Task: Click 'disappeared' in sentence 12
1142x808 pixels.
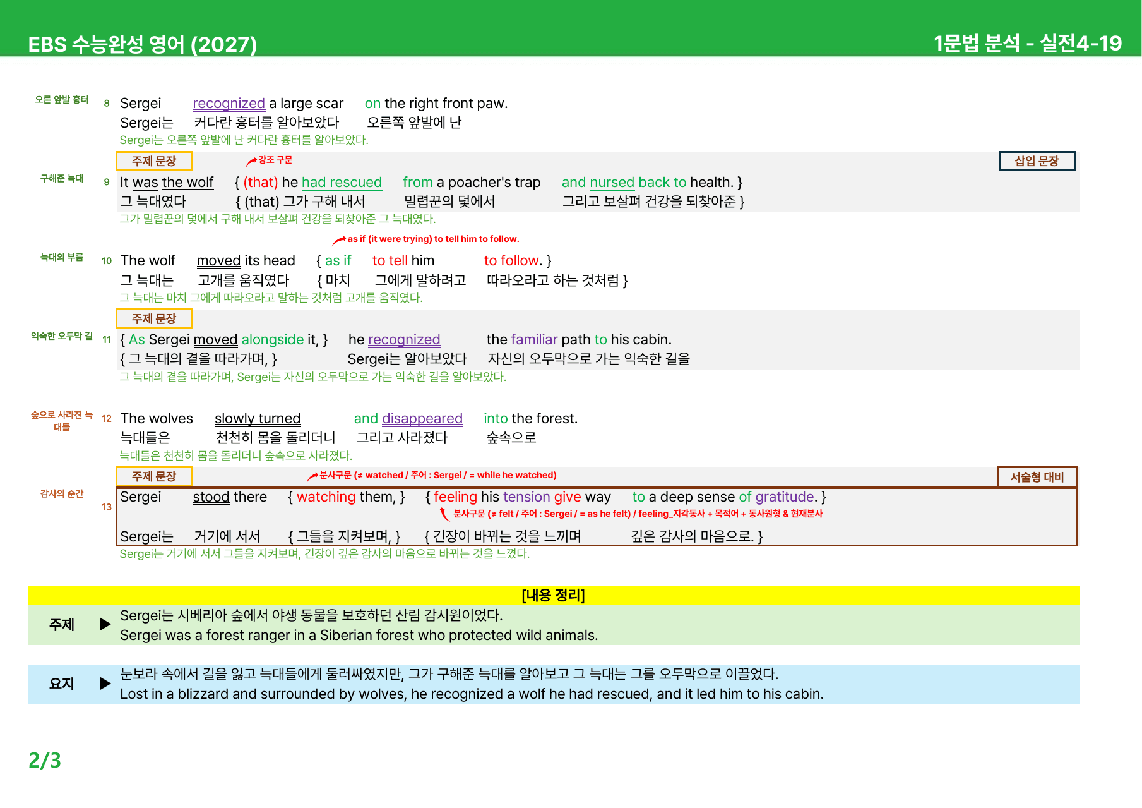Action: pyautogui.click(x=422, y=418)
